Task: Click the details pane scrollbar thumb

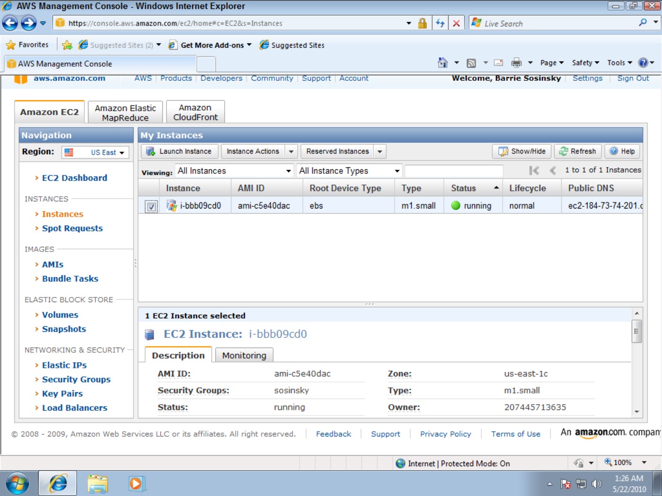Action: click(x=636, y=331)
